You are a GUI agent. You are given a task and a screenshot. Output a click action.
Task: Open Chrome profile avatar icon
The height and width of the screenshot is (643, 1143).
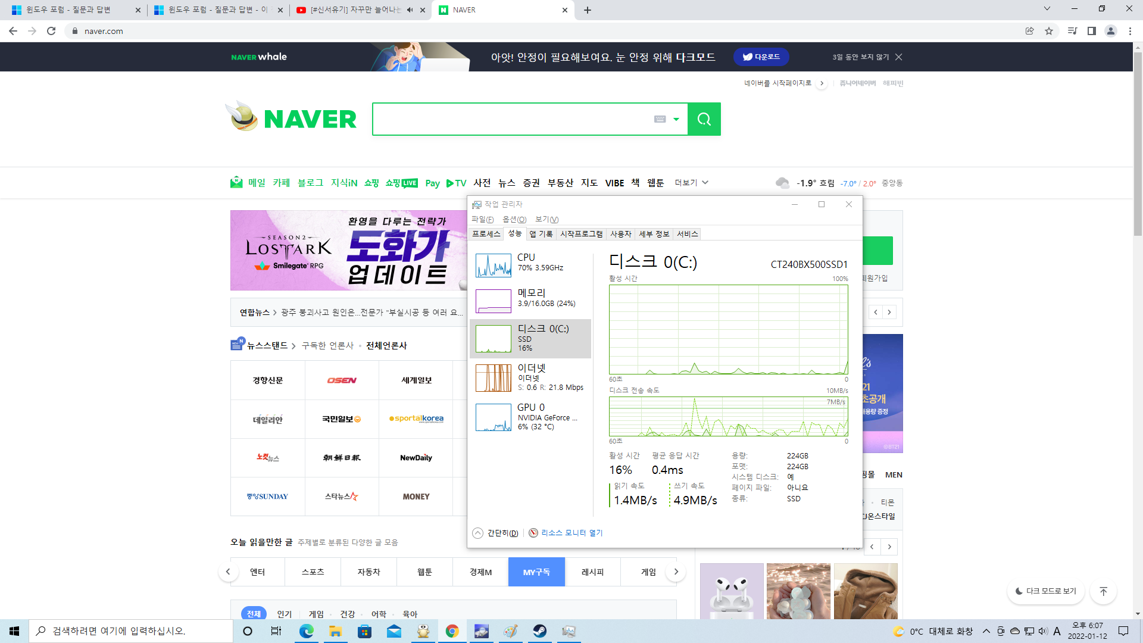[x=1110, y=31]
